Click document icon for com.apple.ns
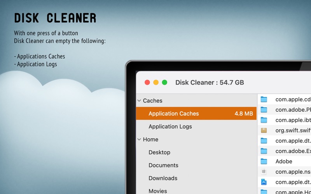Viewport: 311px width, 194px height. click(264, 171)
